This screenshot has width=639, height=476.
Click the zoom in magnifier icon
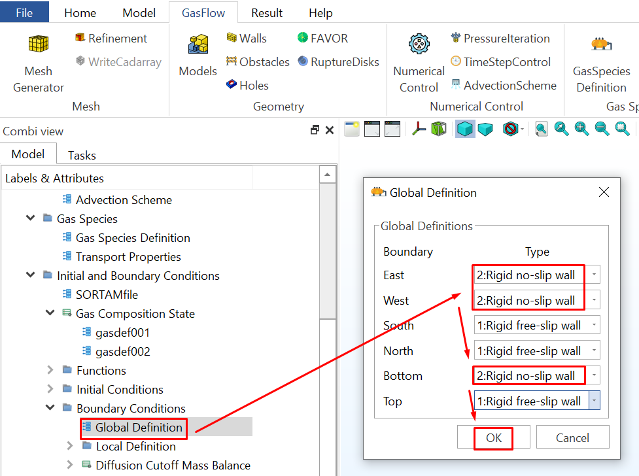point(581,129)
